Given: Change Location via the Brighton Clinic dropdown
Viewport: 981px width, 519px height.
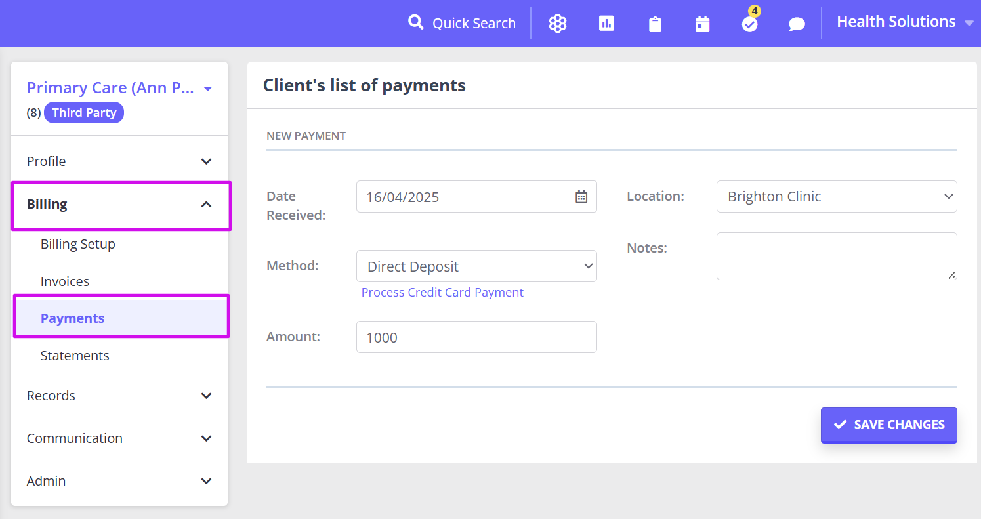Looking at the screenshot, I should click(x=837, y=196).
